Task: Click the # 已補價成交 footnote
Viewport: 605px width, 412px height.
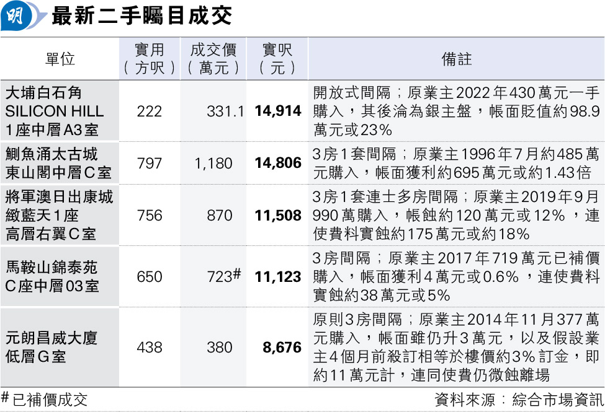Action: [45, 400]
